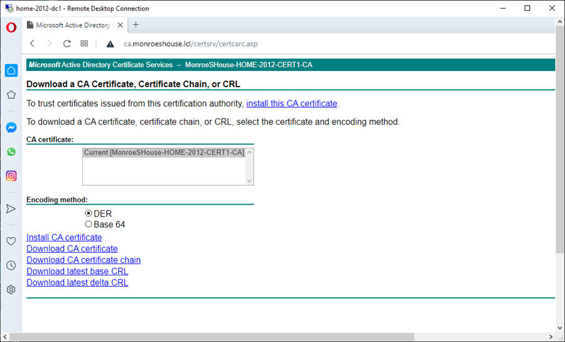Go back with the browser back arrow

(x=33, y=43)
